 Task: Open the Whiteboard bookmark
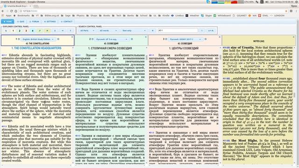pos(222,15)
